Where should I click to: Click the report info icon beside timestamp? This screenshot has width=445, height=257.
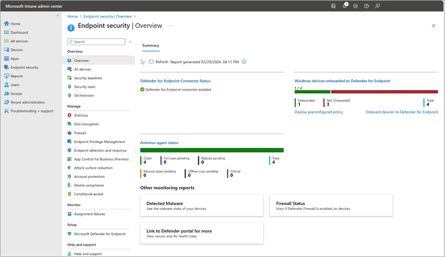pos(244,62)
